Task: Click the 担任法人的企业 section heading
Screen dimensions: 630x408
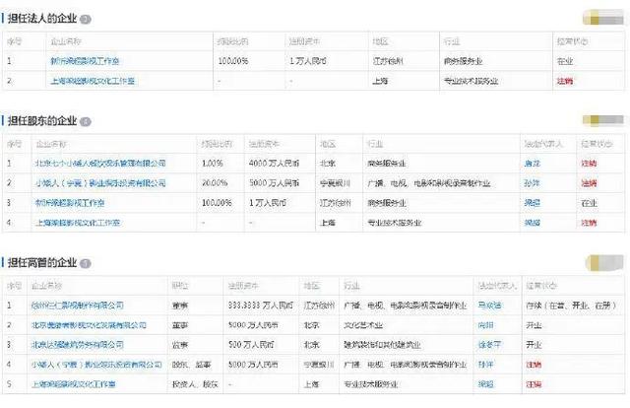Action: (42, 19)
